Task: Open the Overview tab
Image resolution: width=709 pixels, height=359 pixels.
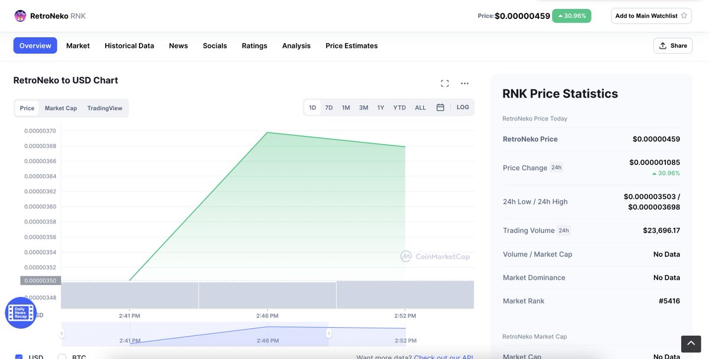Action: click(x=35, y=45)
